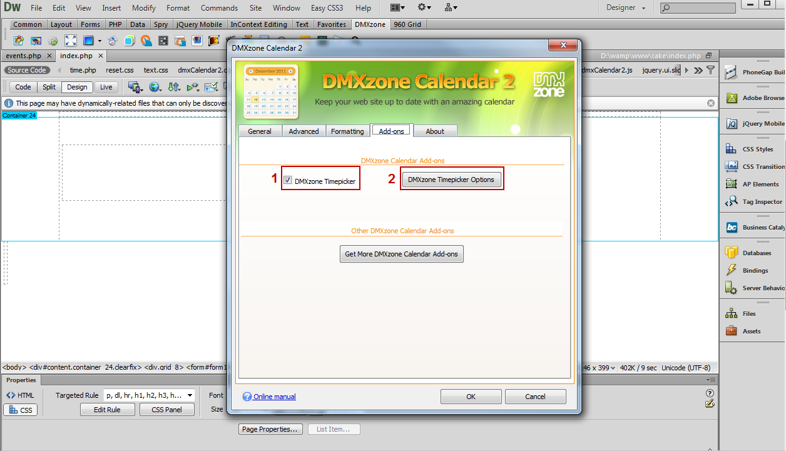This screenshot has width=786, height=451.
Task: Click the blue square icon in insert bar
Action: (88, 41)
